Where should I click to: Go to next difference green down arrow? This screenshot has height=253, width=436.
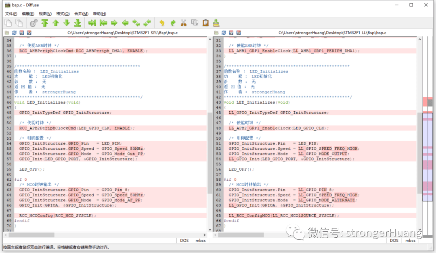point(67,23)
